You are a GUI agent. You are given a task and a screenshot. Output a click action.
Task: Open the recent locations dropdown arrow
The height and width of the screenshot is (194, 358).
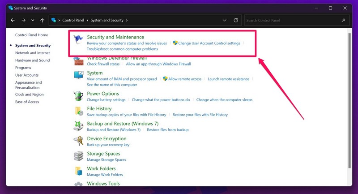tap(33, 21)
